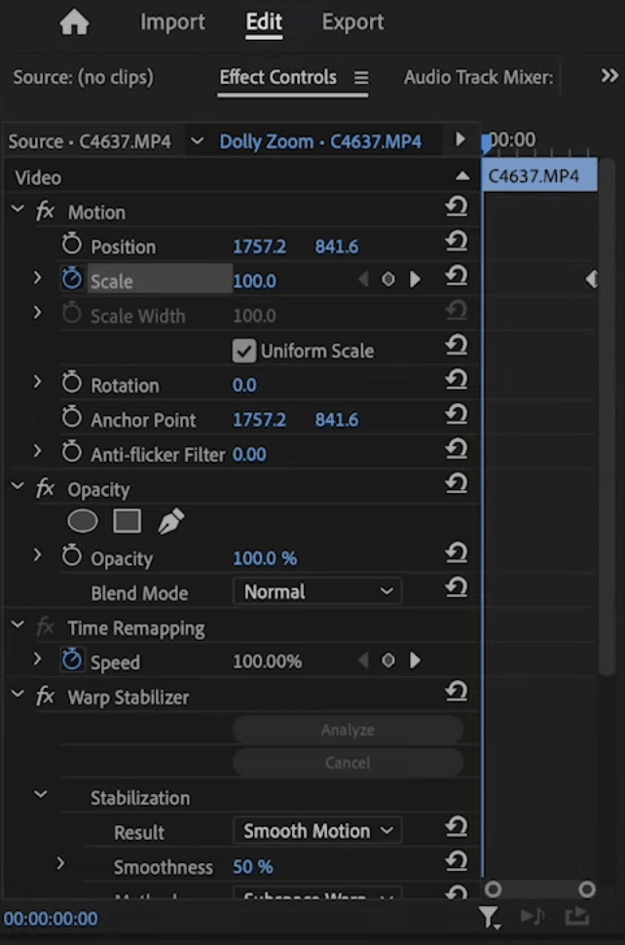The height and width of the screenshot is (945, 625).
Task: Go to next Speed keyframe
Action: (x=416, y=661)
